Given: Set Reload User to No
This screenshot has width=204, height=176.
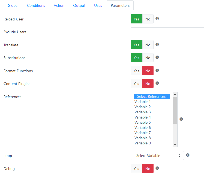Looking at the screenshot, I should (x=148, y=19).
